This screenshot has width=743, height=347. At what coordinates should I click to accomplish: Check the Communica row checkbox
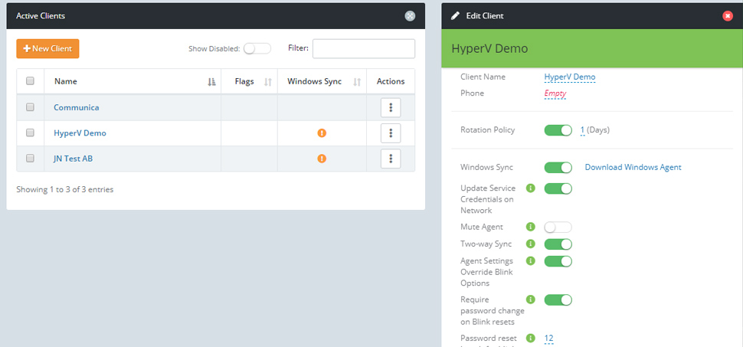tap(31, 107)
